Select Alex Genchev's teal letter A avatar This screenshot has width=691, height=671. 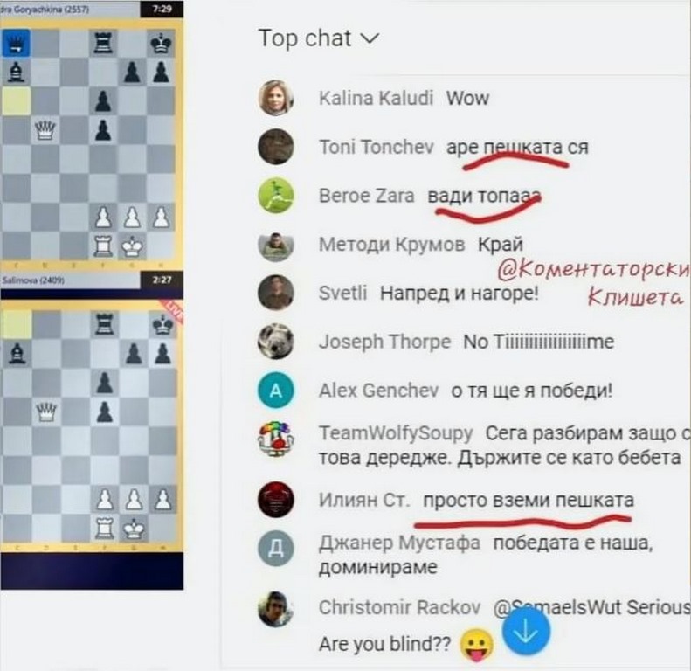pos(276,391)
